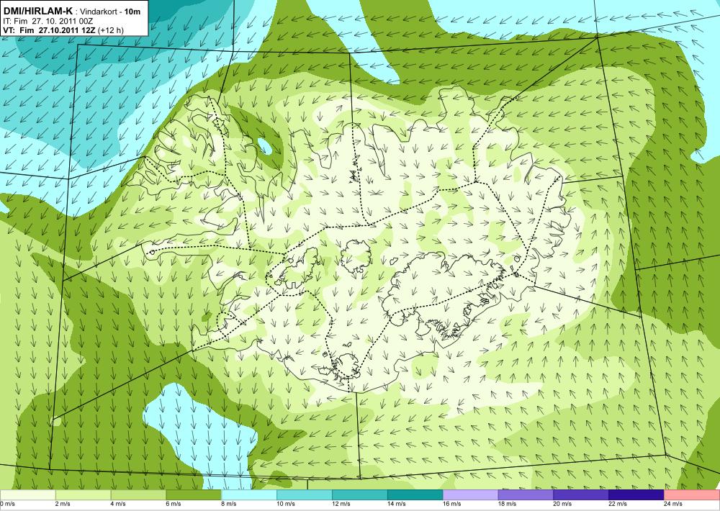Click the "Vindarkort - 10m" map type text
The width and height of the screenshot is (720, 511).
(110, 12)
